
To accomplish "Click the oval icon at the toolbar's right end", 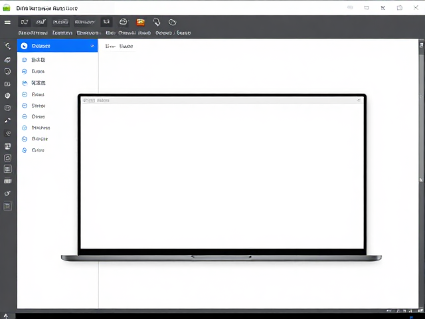I will pyautogui.click(x=172, y=22).
